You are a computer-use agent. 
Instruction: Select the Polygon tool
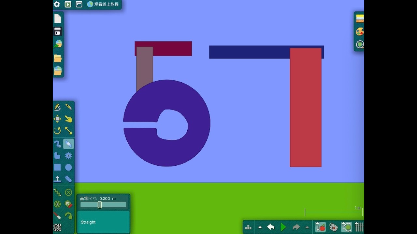tap(57, 156)
